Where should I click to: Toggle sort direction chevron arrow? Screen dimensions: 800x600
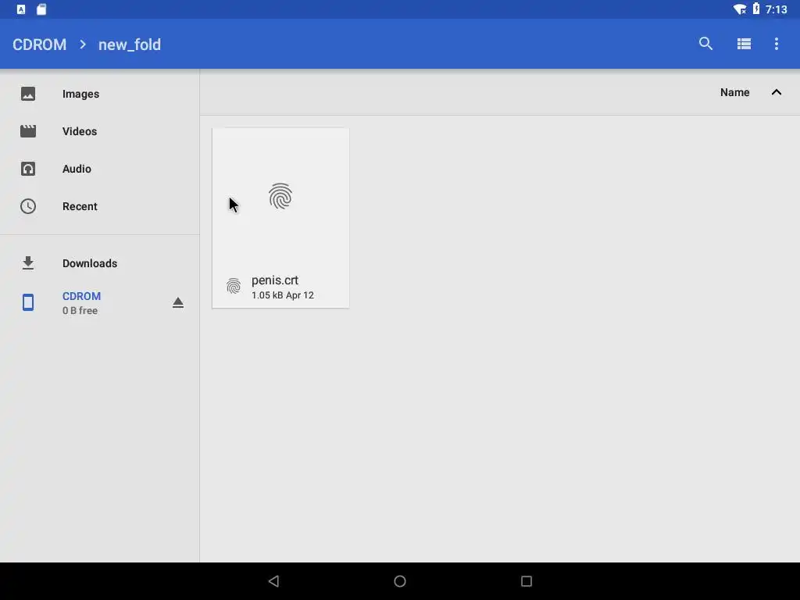point(776,92)
